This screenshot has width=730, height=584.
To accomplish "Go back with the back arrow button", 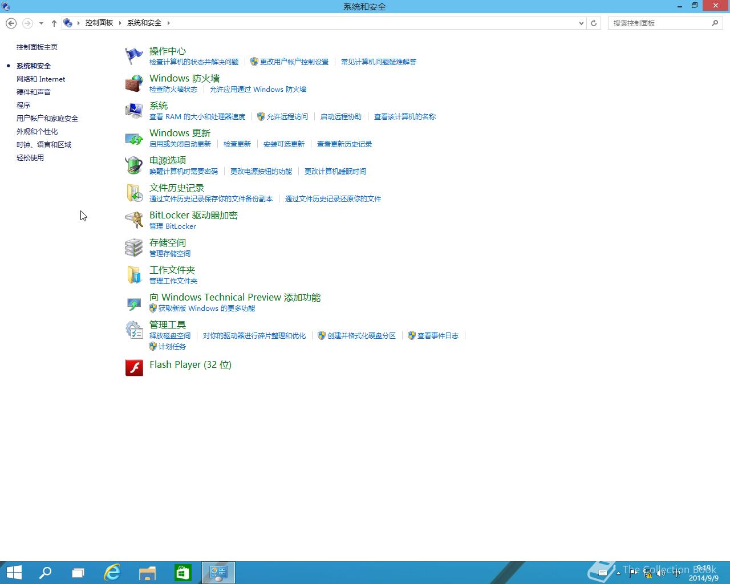I will coord(11,23).
